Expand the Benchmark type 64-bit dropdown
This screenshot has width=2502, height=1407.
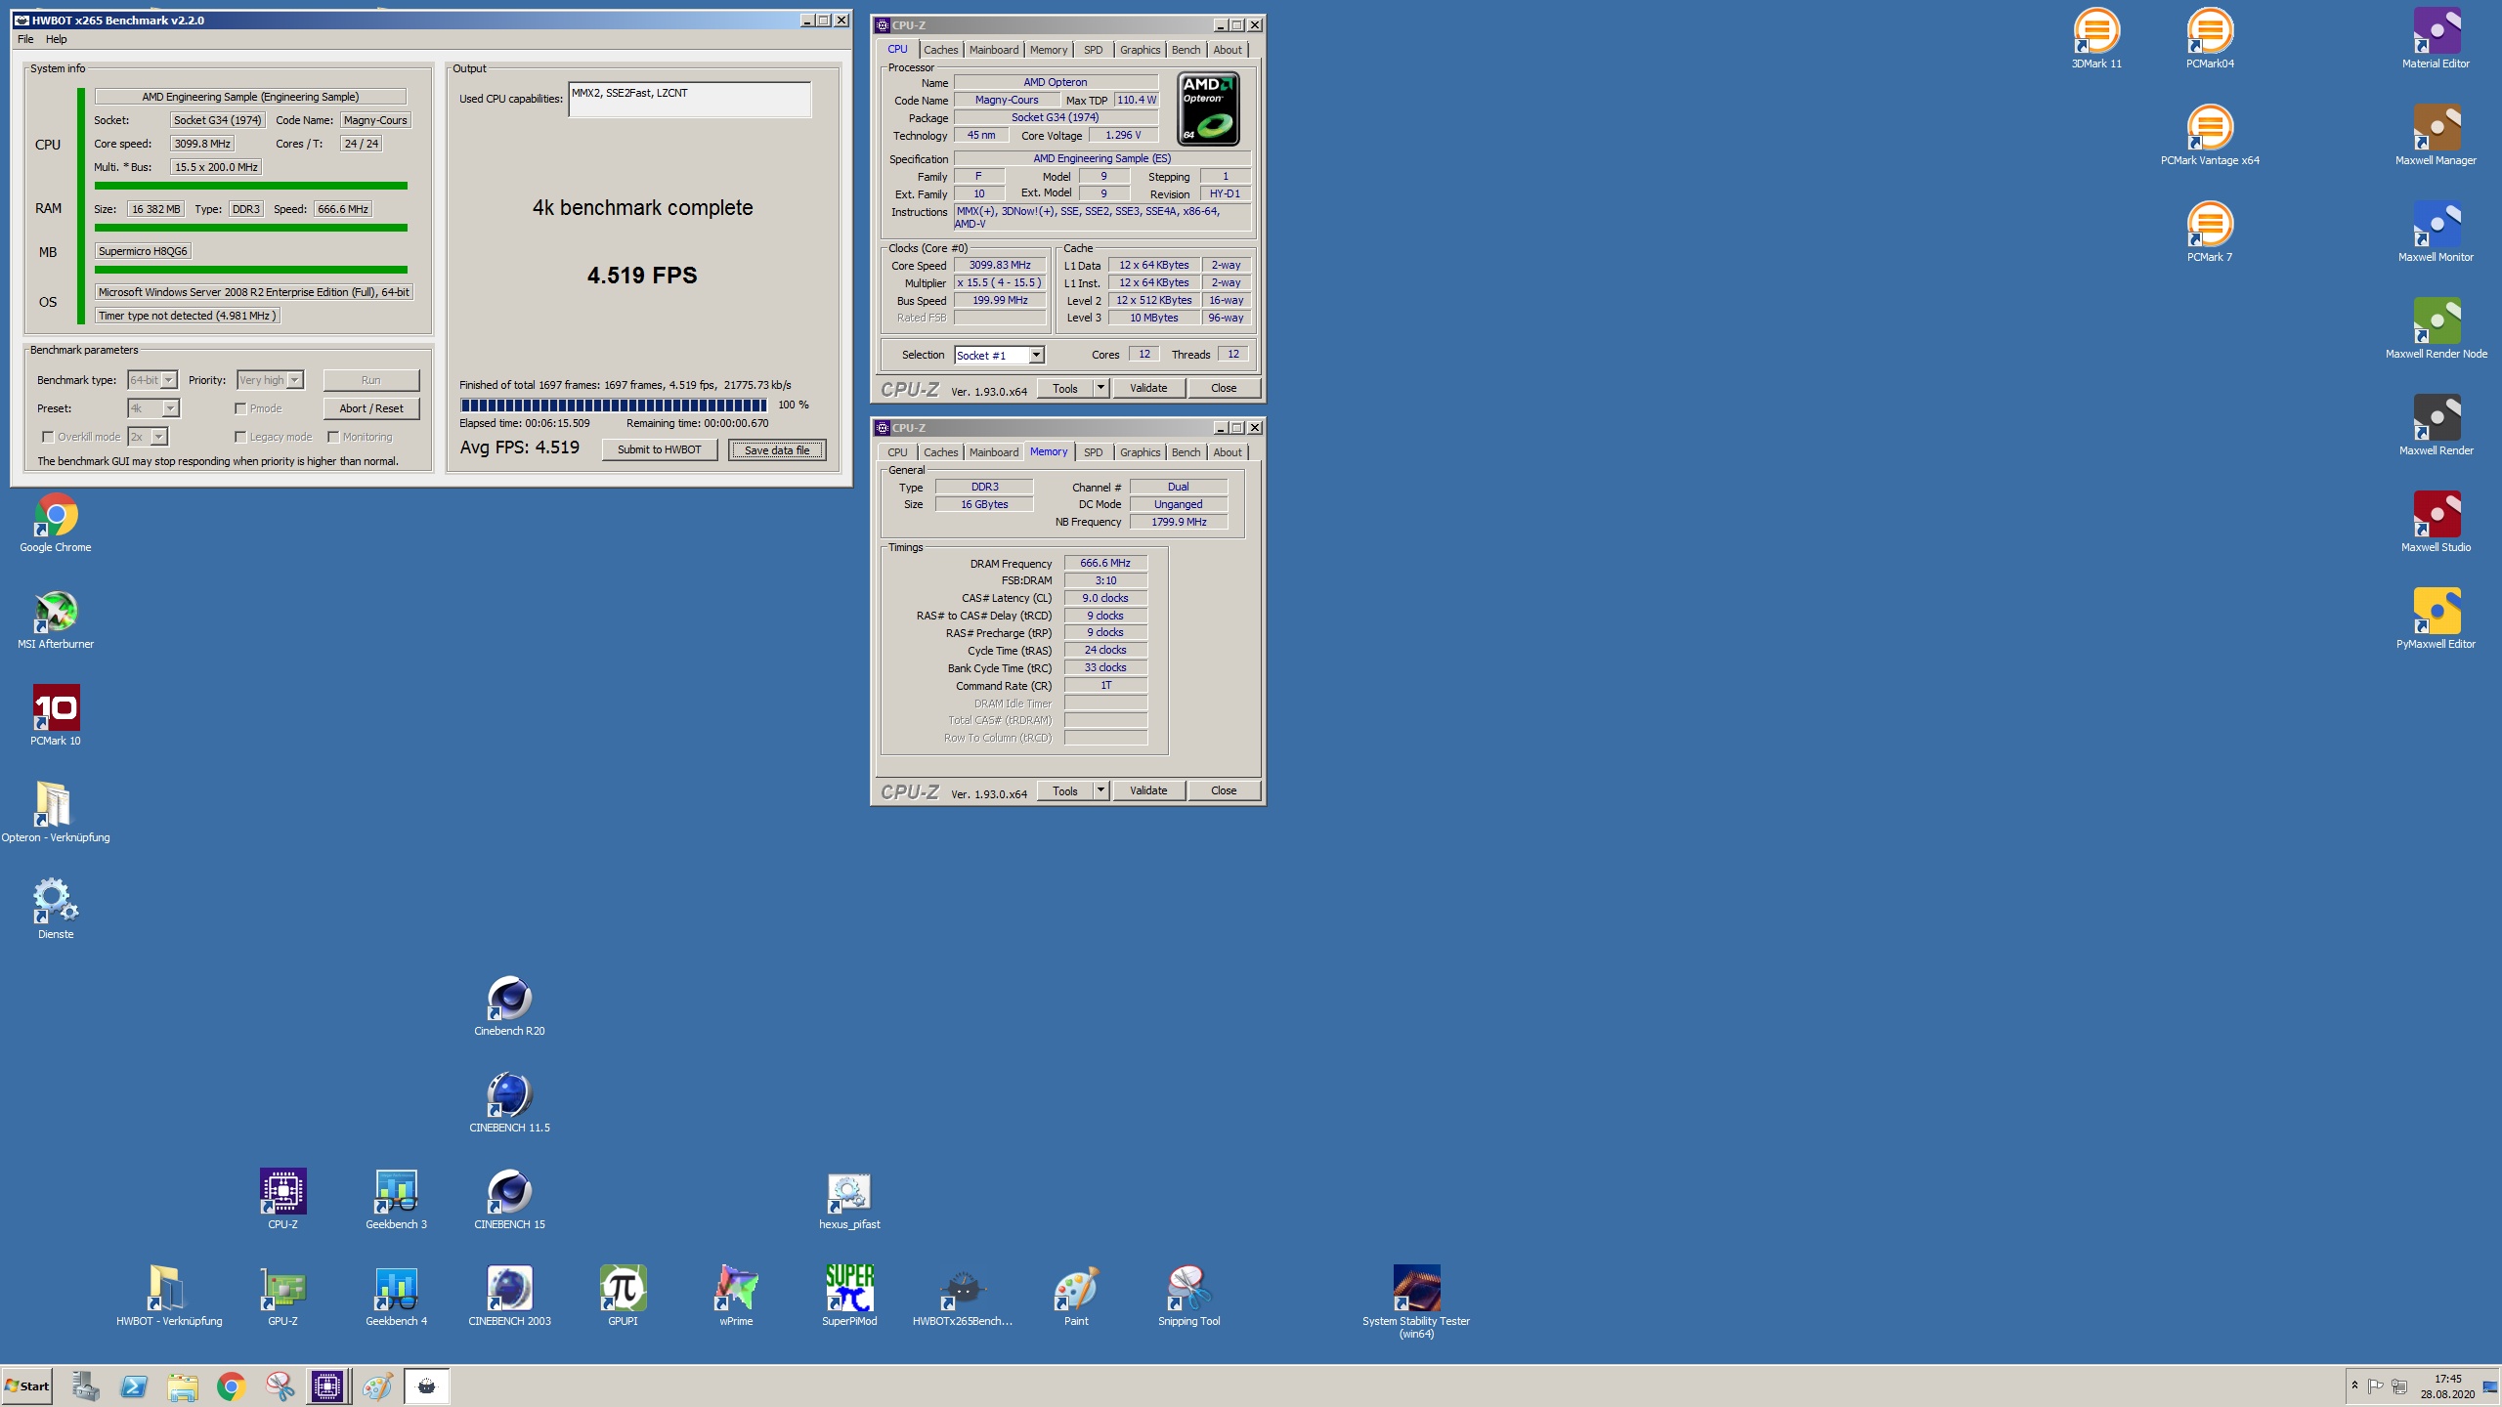pos(169,380)
